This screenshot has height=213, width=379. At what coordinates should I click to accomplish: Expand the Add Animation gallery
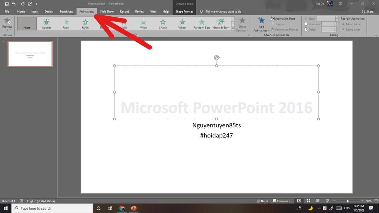point(261,24)
